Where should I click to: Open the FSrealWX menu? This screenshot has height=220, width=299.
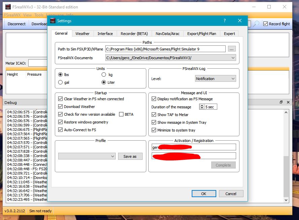coord(12,15)
